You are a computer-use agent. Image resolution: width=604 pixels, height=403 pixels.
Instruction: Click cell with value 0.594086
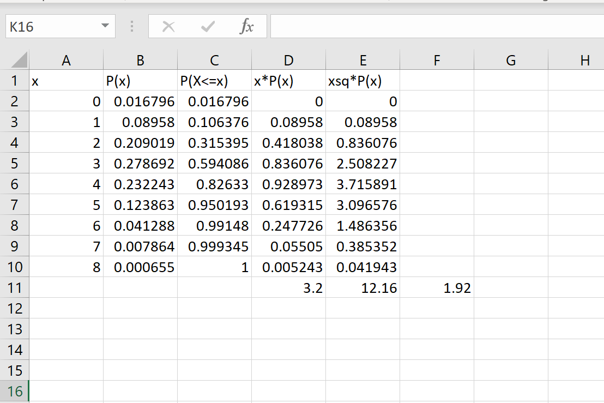[x=215, y=164]
